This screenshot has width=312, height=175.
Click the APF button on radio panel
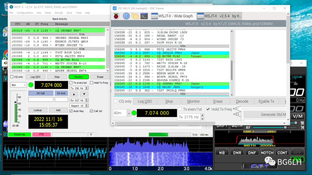click(x=297, y=152)
